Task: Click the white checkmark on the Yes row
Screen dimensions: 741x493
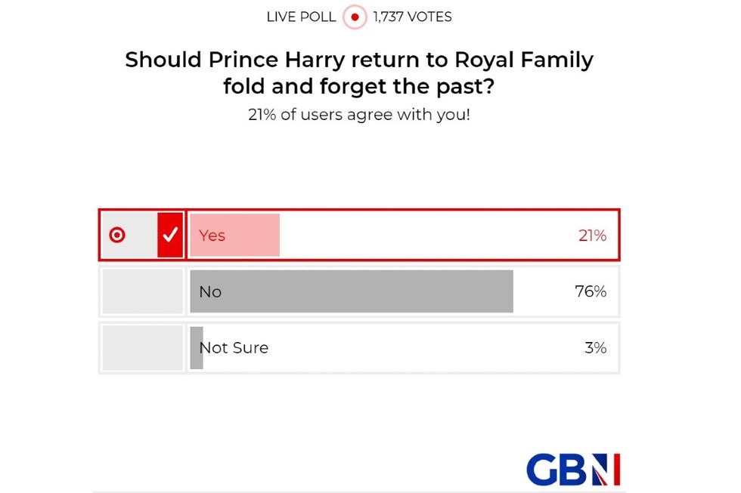Action: tap(171, 235)
